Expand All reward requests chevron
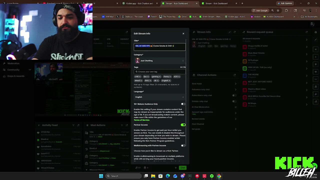 point(306,39)
